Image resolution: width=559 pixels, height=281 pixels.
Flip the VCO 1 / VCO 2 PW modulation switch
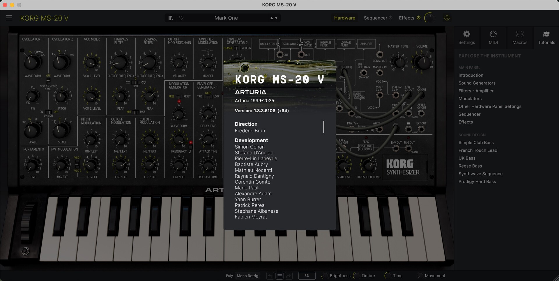coord(77,164)
